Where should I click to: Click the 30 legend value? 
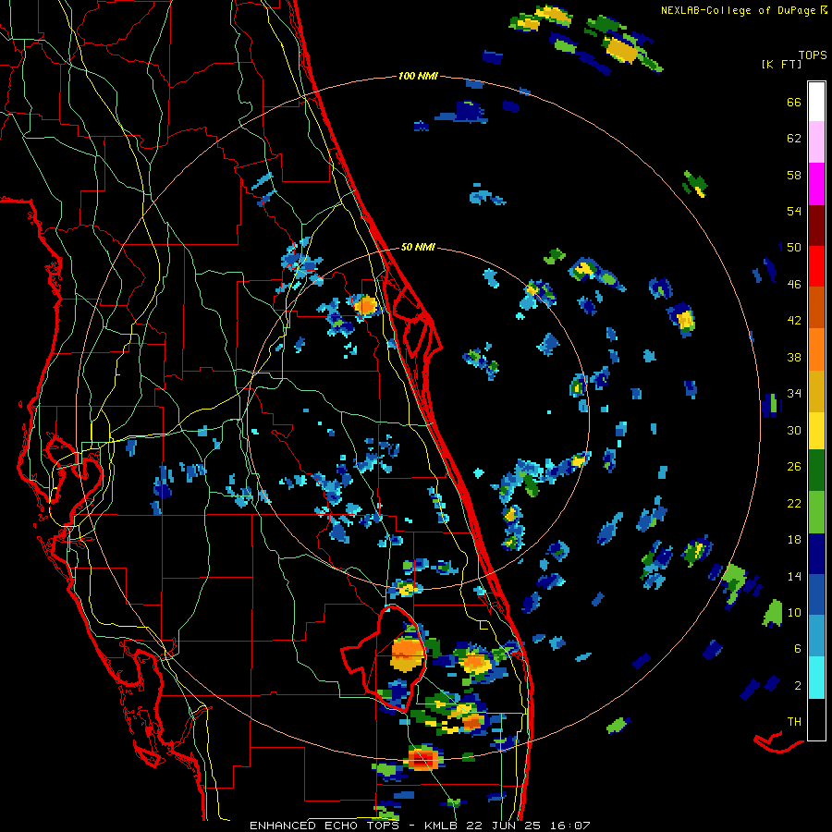tap(794, 430)
